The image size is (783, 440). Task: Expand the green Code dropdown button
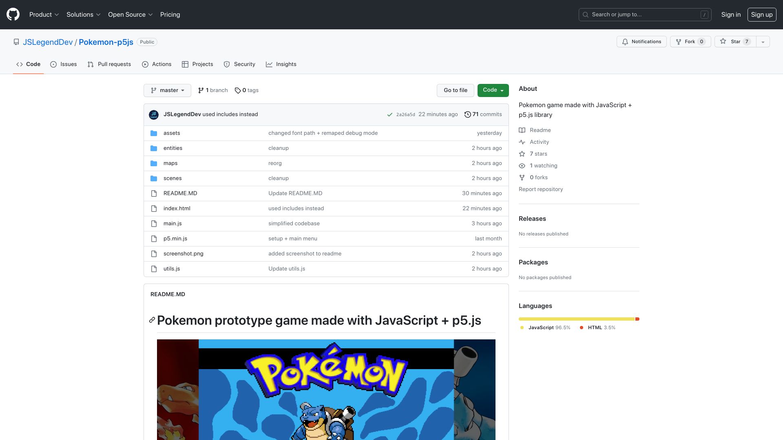493,90
